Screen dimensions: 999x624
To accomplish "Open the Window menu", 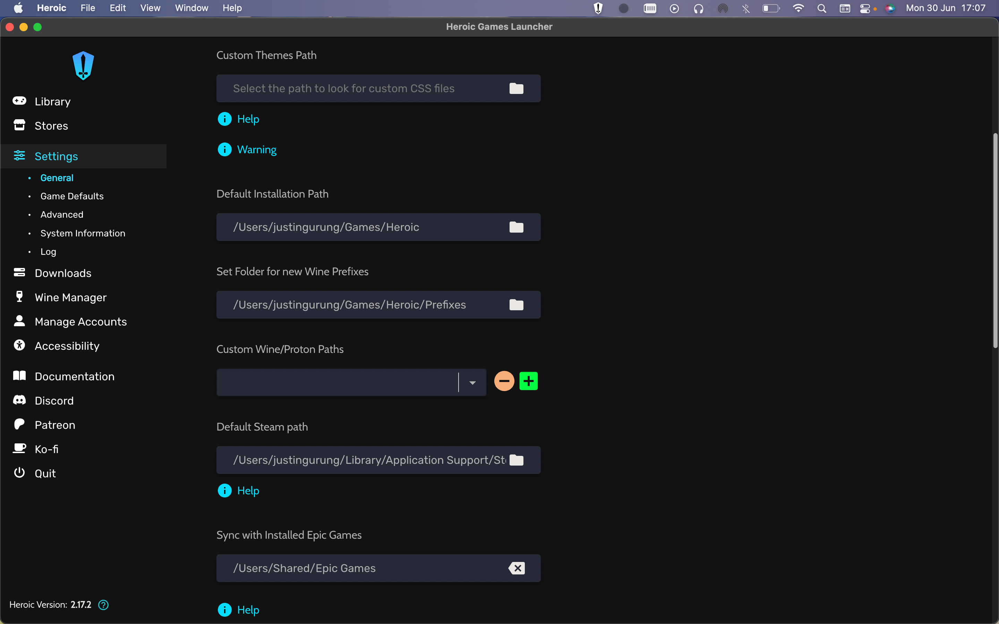I will [191, 8].
